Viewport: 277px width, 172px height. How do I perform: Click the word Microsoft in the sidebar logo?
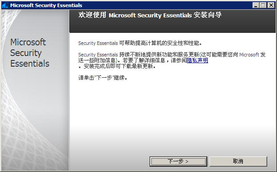[28, 42]
